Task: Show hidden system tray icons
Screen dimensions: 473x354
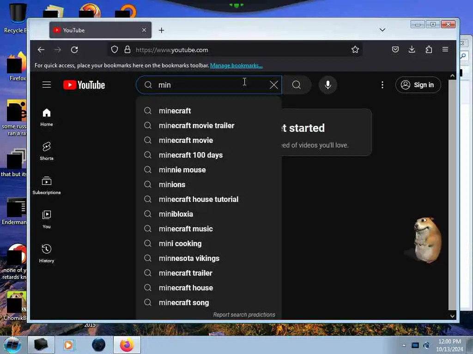Action: coord(404,345)
